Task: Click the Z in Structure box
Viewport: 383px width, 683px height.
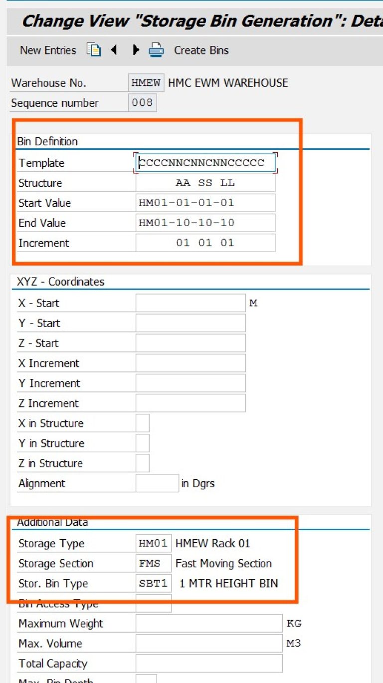Action: (x=143, y=463)
